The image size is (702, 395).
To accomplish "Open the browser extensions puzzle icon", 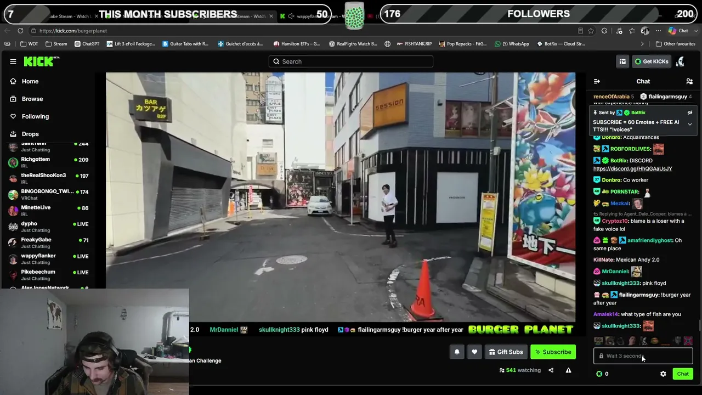I will click(x=604, y=31).
